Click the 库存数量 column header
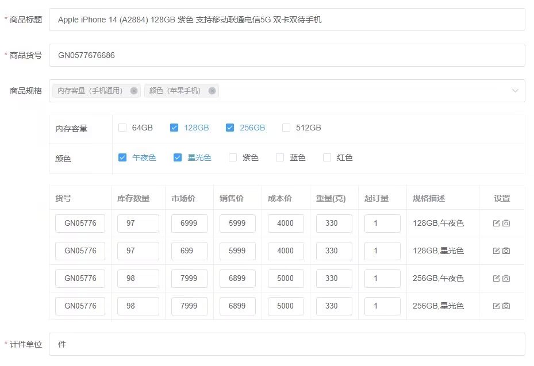Image resolution: width=534 pixels, height=366 pixels. (133, 198)
